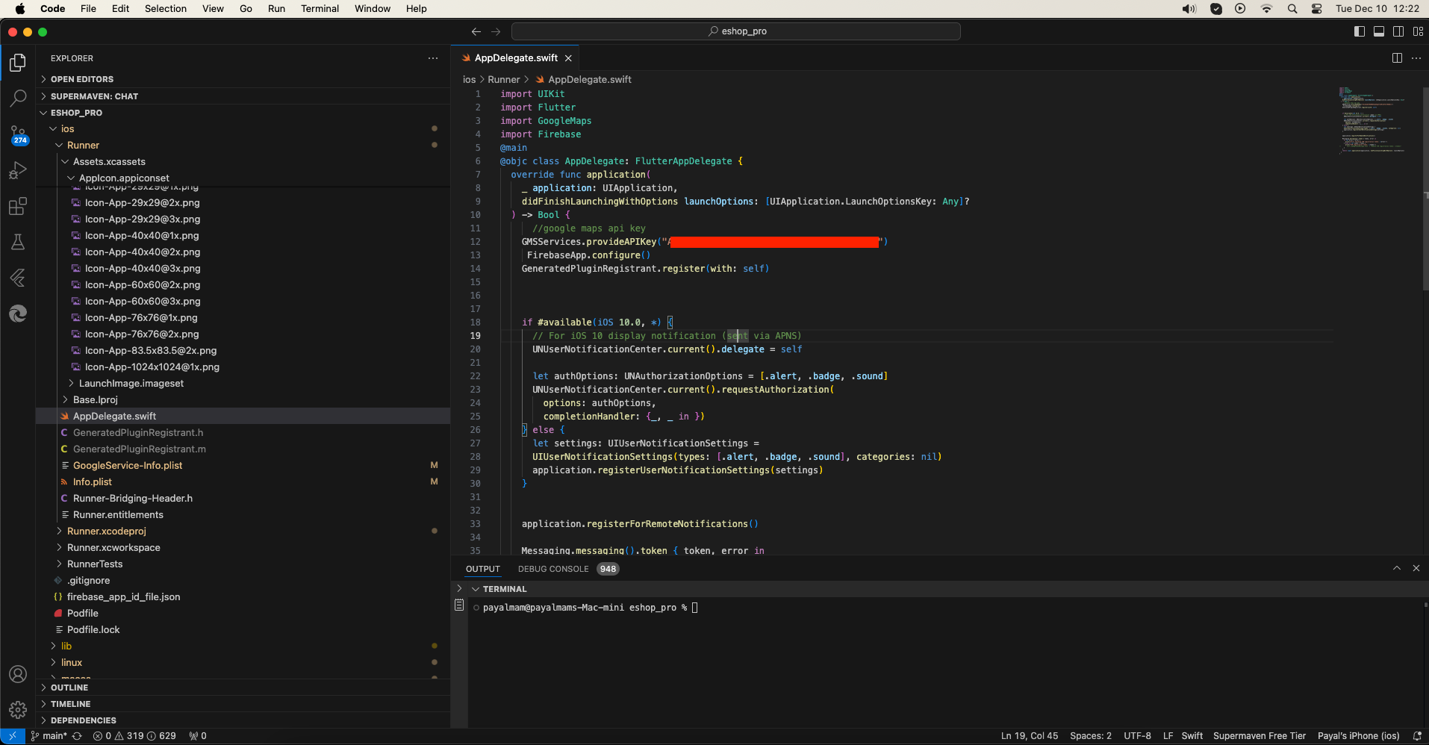Maximize the panel with the caret icon

pos(1397,569)
